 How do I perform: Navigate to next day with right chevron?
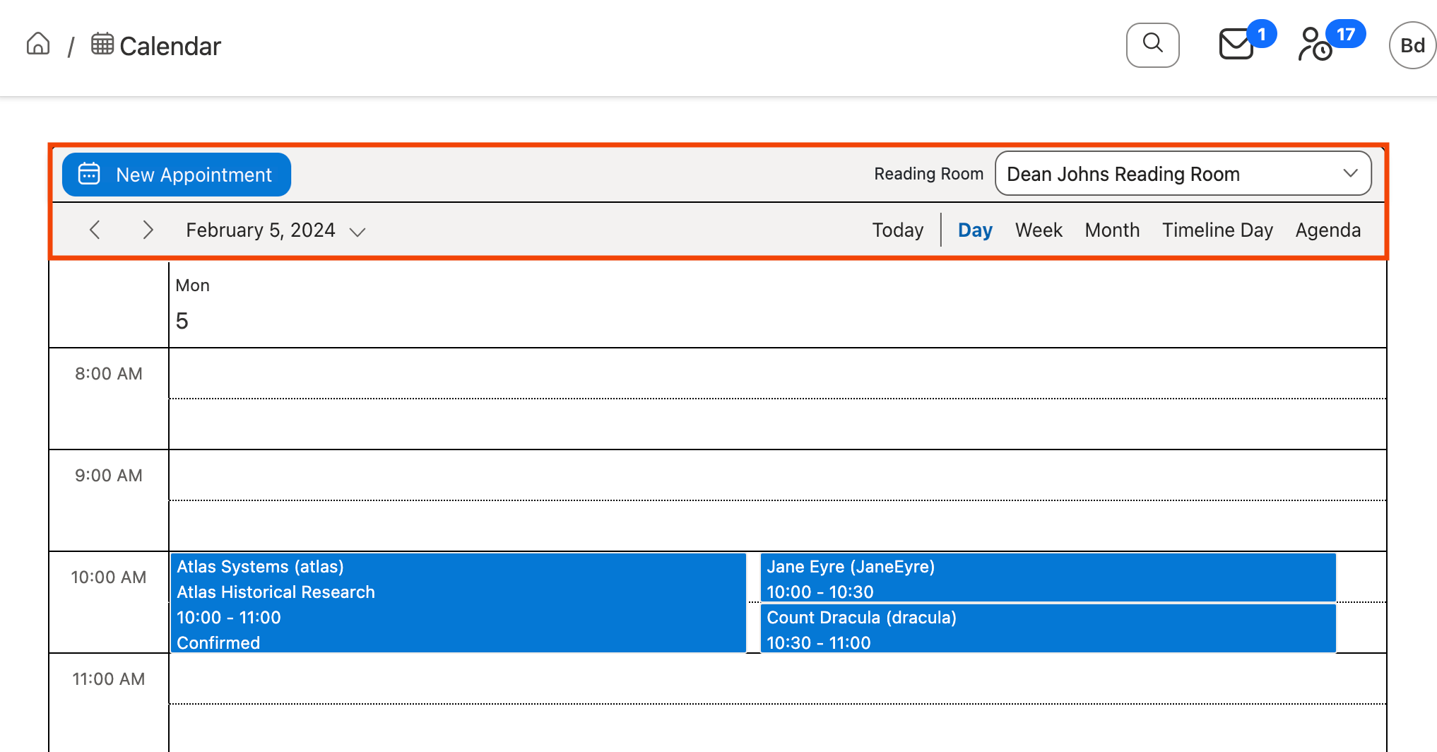(x=148, y=230)
